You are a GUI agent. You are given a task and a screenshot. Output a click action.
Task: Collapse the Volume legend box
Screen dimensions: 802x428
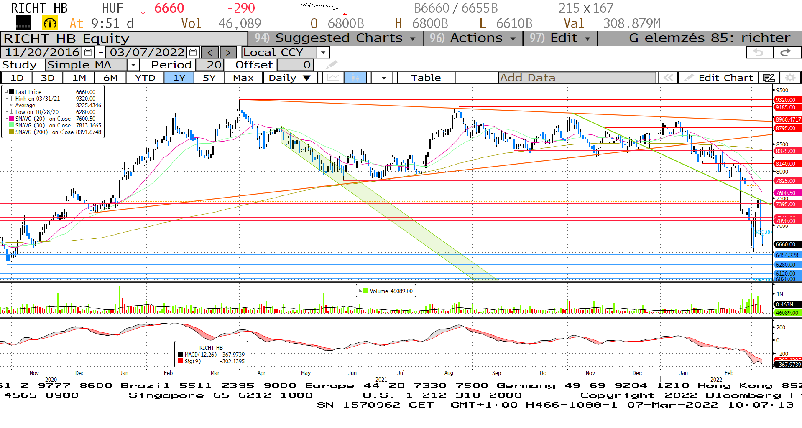point(360,291)
